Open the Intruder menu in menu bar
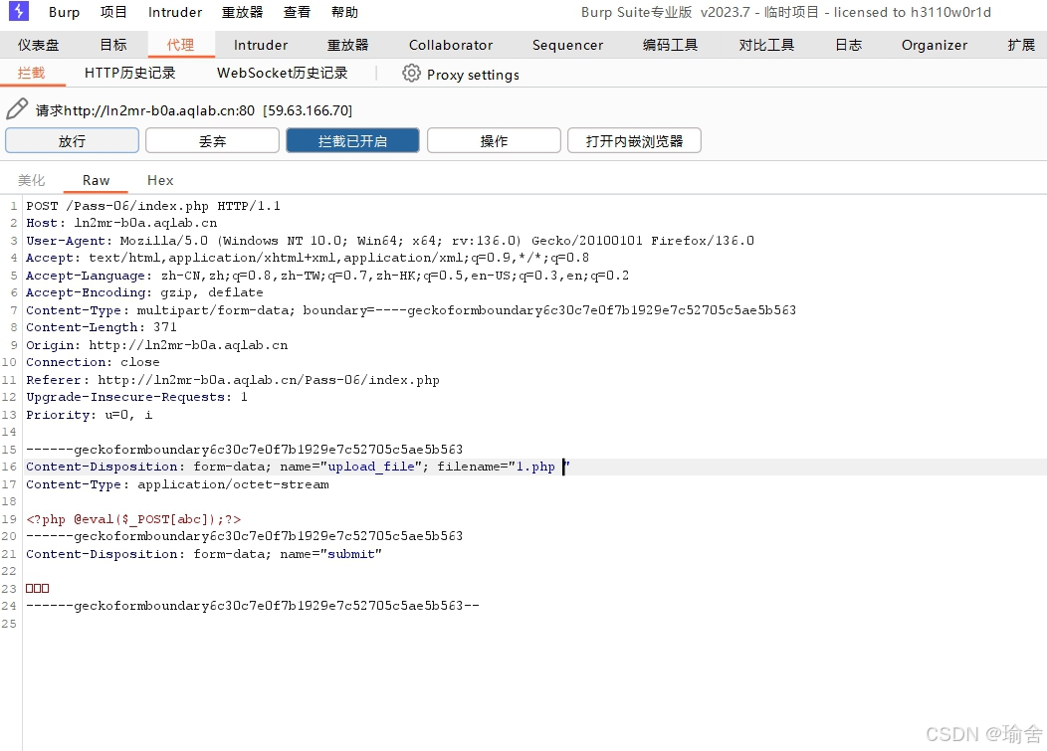Screen dimensions: 1047x751 175,12
